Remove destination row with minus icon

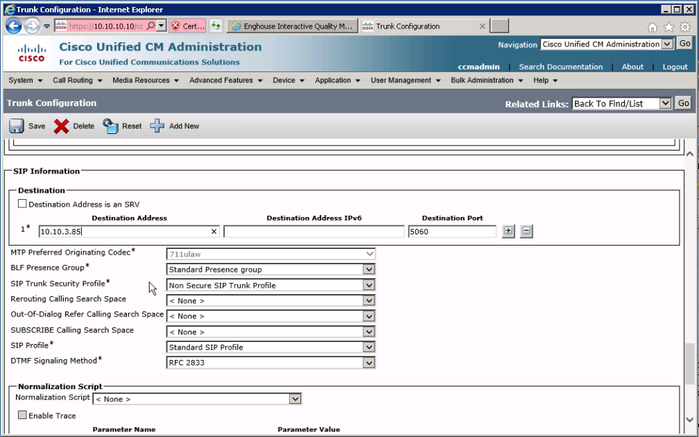526,231
